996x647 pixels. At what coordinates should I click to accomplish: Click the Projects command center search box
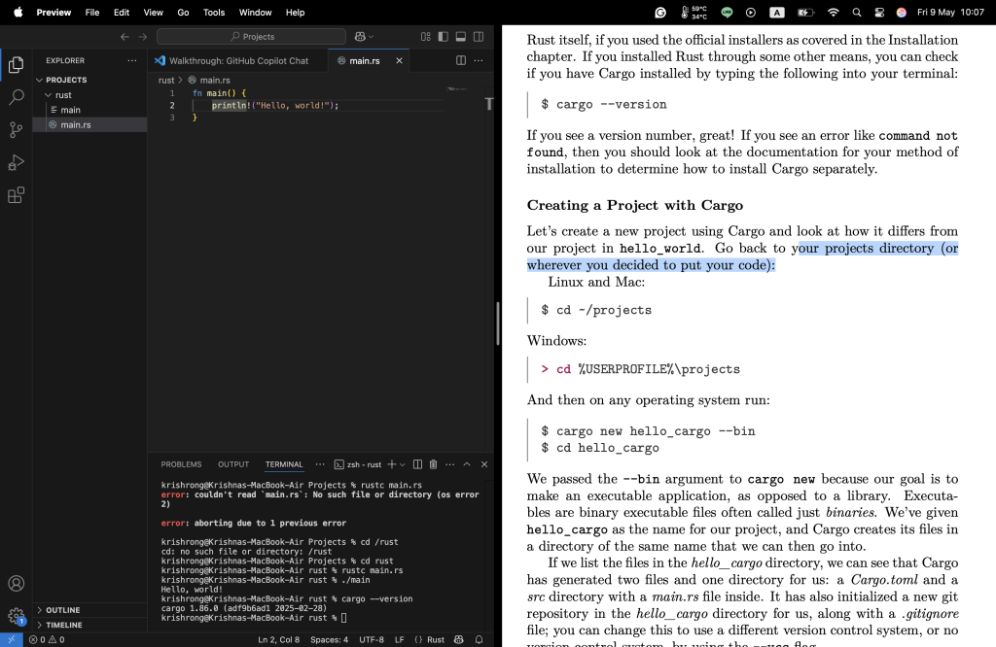pos(251,37)
